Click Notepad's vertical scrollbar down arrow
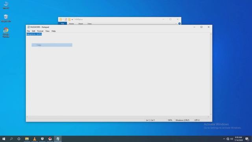 [x=211, y=114]
